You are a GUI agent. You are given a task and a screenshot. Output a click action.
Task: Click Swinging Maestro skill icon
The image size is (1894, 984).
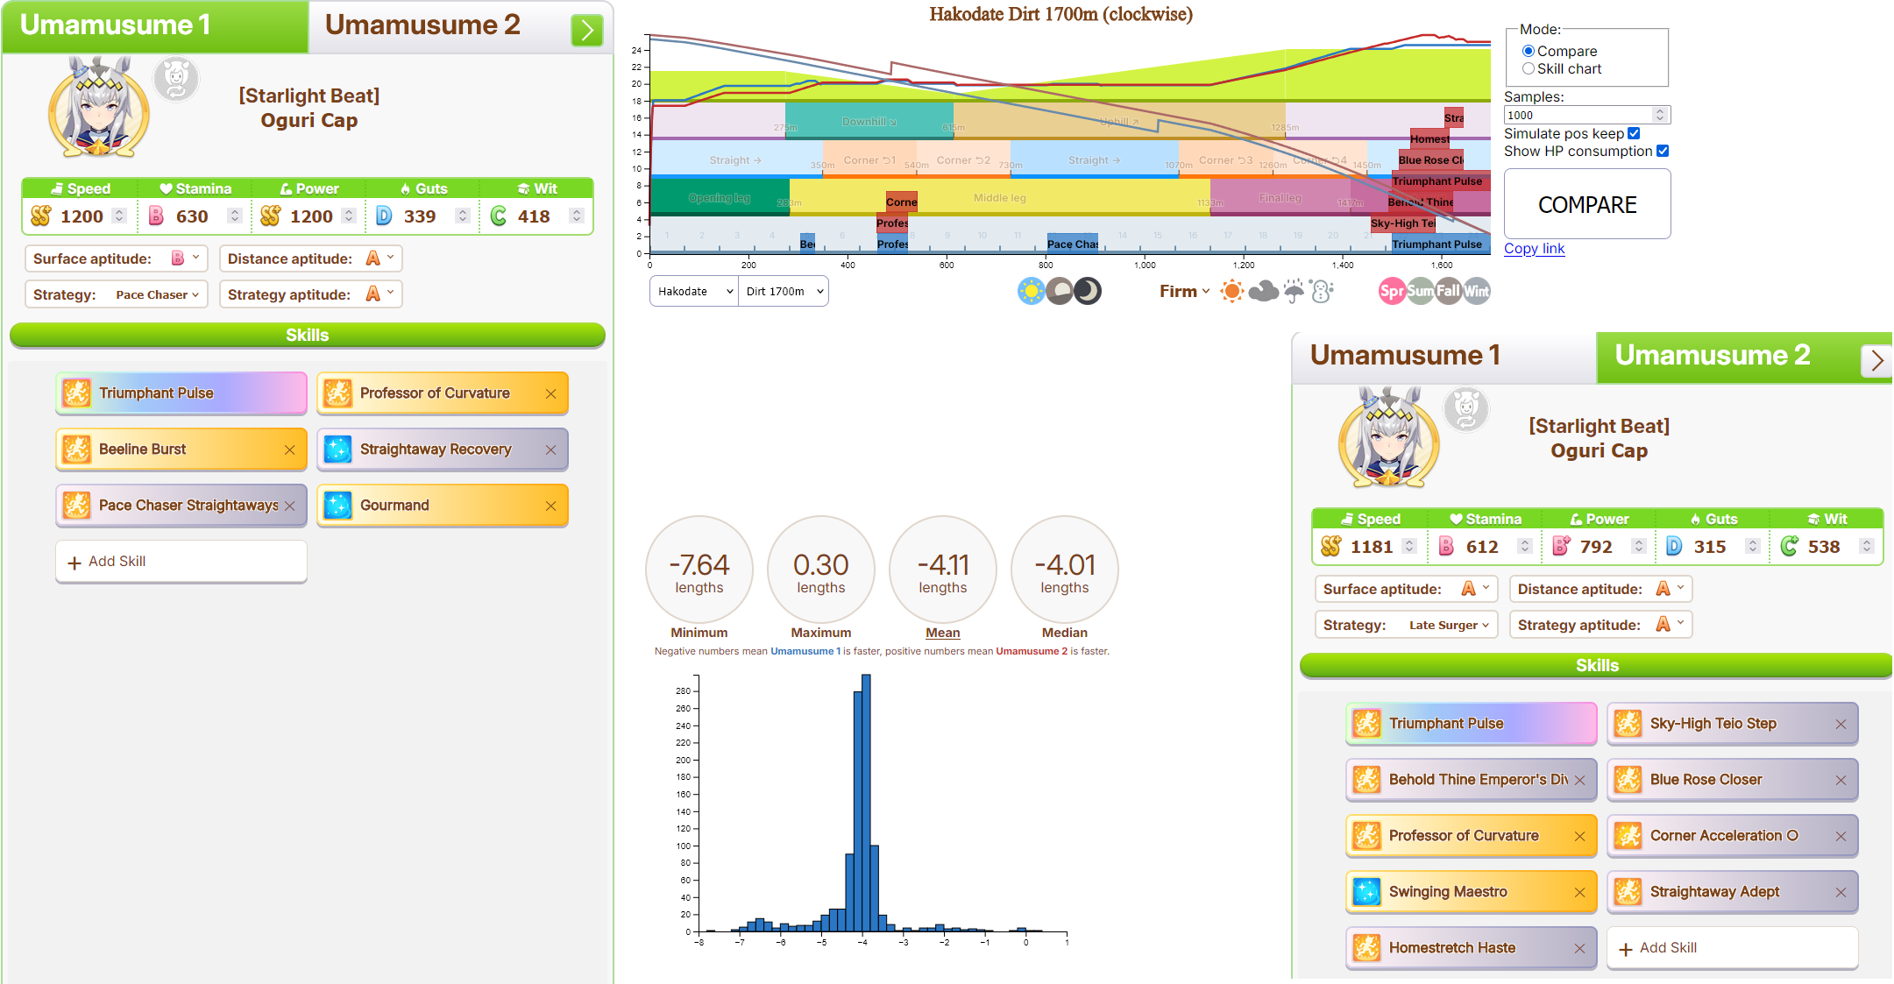tap(1366, 892)
